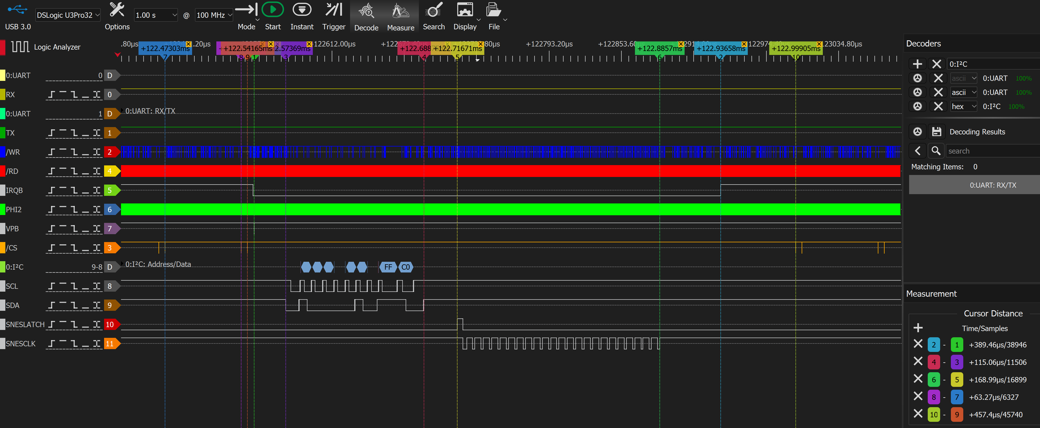
Task: Open greyed ascii dropdown of first UART
Action: pos(964,78)
